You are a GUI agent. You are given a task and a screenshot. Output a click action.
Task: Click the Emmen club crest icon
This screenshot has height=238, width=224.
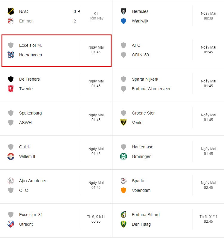(x=11, y=21)
